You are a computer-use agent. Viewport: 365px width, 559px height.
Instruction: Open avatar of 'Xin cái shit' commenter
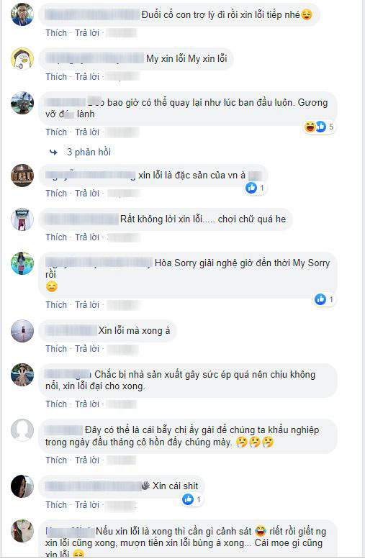coord(22,486)
